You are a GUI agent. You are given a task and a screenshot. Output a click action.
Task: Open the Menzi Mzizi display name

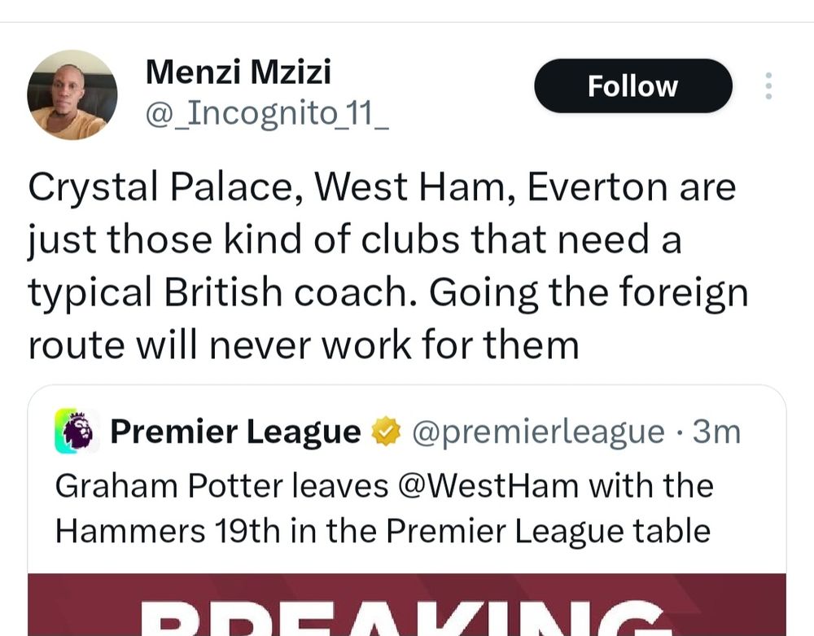[x=238, y=72]
